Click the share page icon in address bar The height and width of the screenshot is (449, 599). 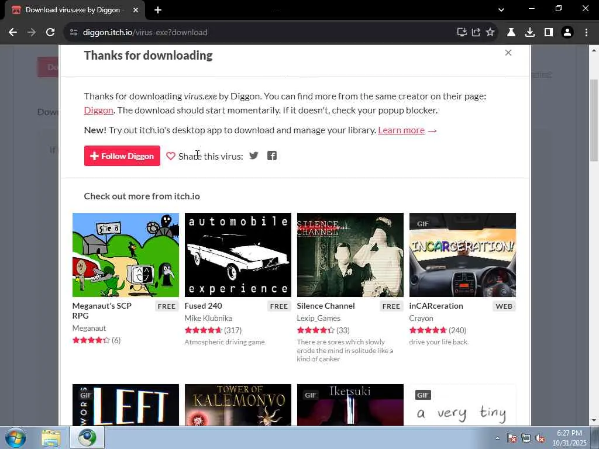tap(476, 33)
